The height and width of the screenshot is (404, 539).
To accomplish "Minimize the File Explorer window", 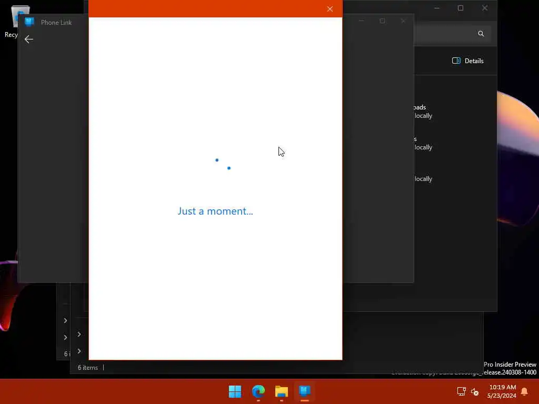I will [436, 8].
